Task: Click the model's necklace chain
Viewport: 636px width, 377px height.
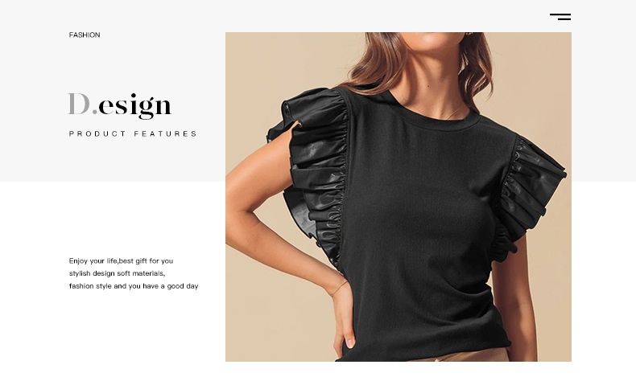Action: coord(454,113)
